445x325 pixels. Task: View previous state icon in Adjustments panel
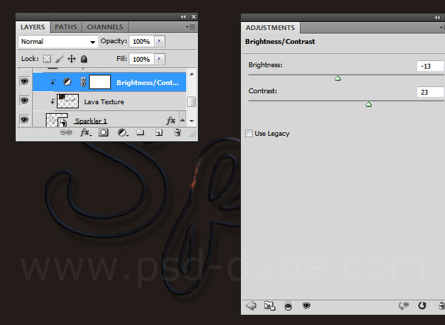403,306
